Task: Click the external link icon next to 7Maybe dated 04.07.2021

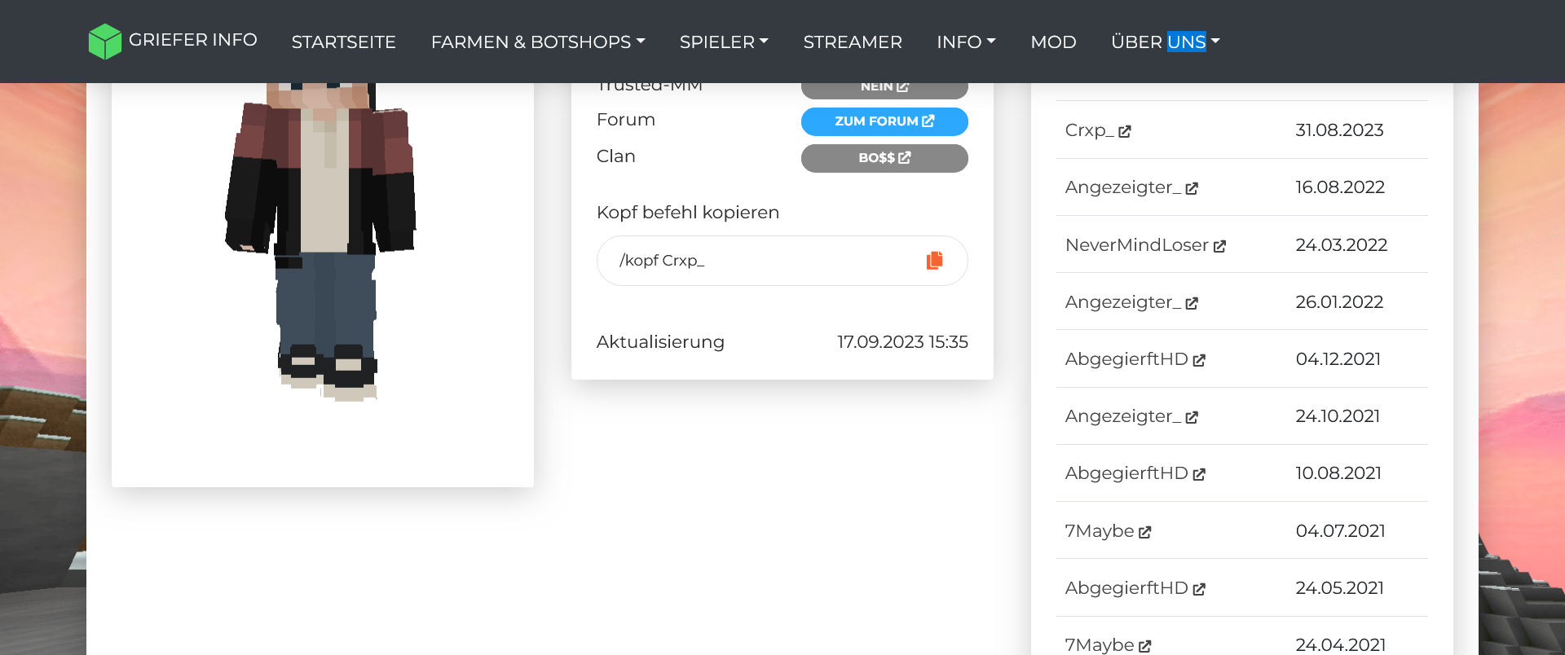Action: 1144,532
